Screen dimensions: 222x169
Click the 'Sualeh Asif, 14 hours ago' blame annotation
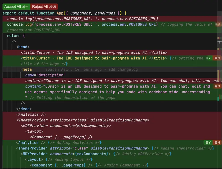(73, 69)
